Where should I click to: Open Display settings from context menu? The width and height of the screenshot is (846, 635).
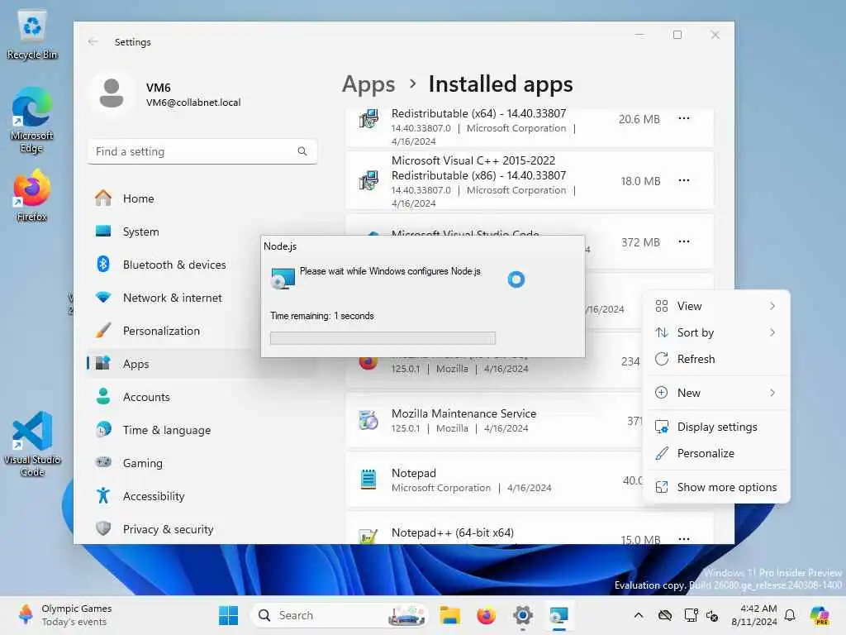(x=716, y=427)
